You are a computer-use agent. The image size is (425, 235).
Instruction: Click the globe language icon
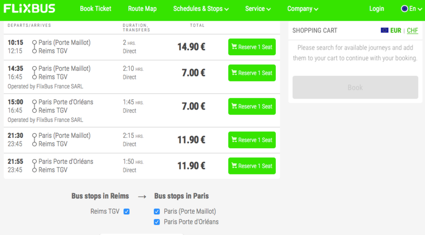[x=404, y=9]
